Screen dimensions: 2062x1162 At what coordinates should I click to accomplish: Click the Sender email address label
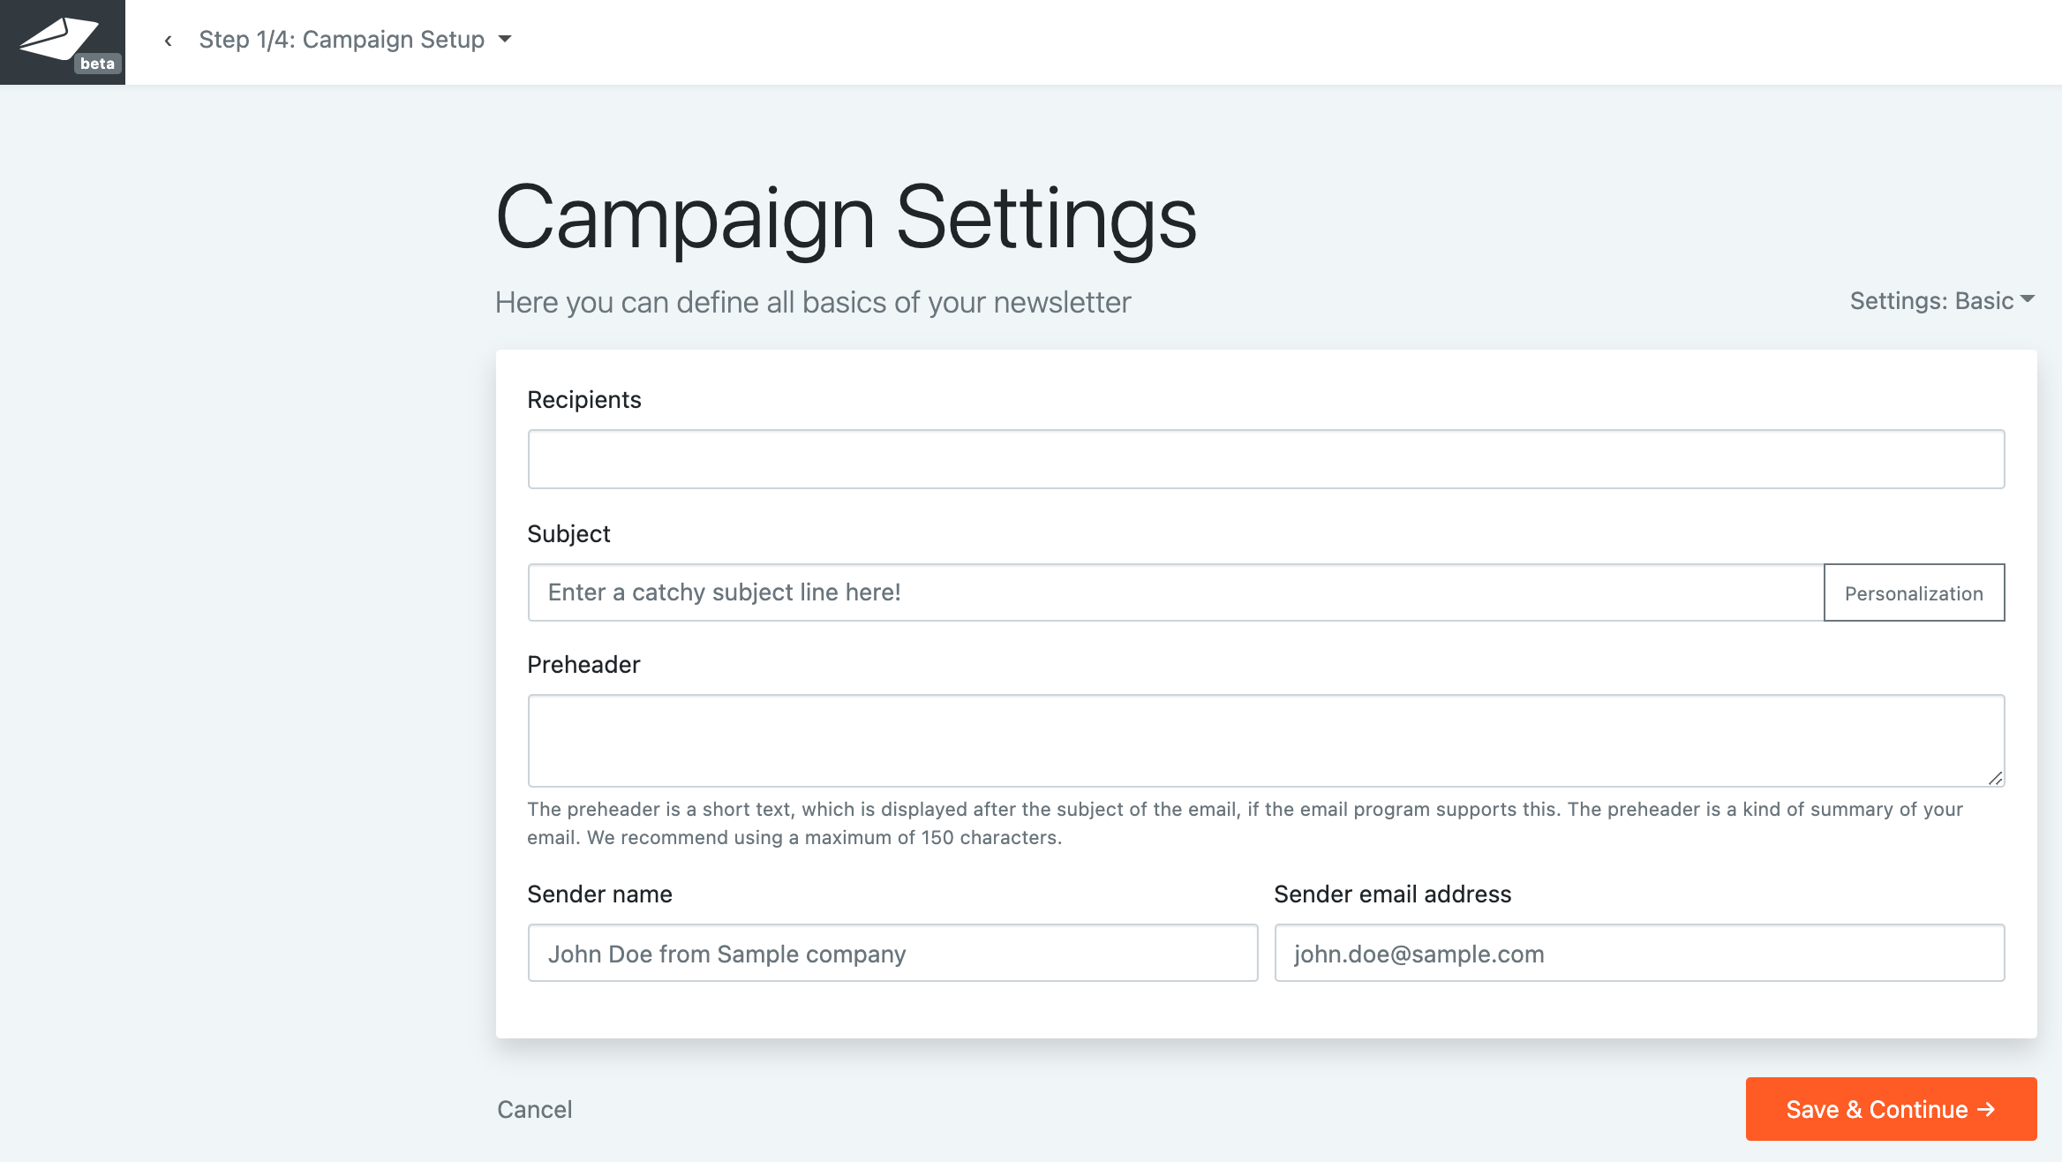(1392, 894)
